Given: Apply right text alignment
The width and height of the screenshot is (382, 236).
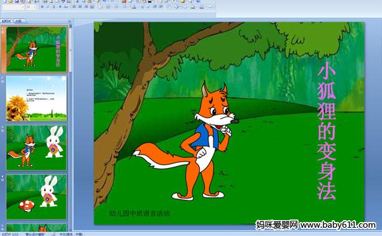Looking at the screenshot, I should point(87,7).
